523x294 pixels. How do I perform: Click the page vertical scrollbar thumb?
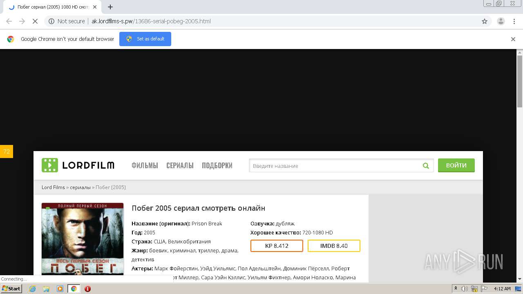pos(520,81)
